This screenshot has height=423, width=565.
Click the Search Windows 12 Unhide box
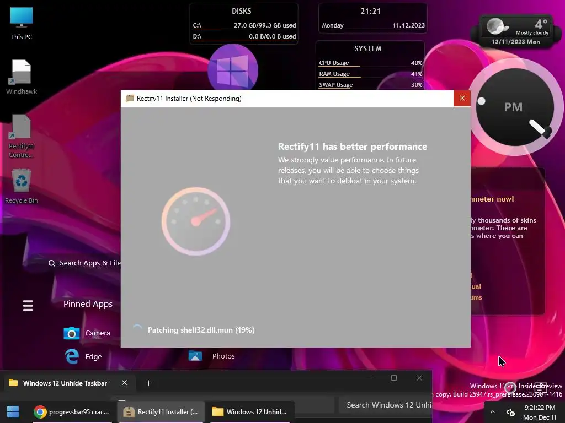click(x=385, y=405)
